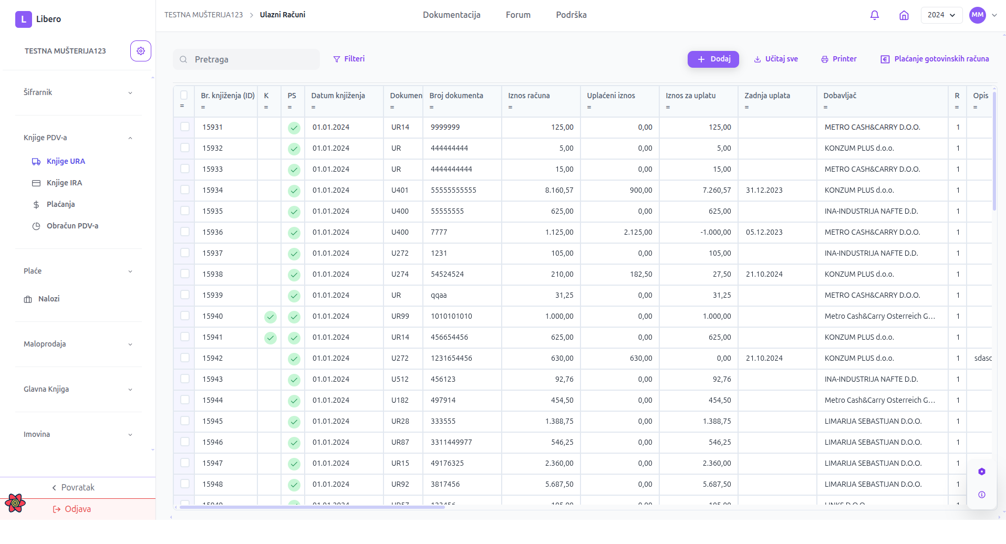Click the Filteri funnel icon
1006x544 pixels.
tap(337, 59)
